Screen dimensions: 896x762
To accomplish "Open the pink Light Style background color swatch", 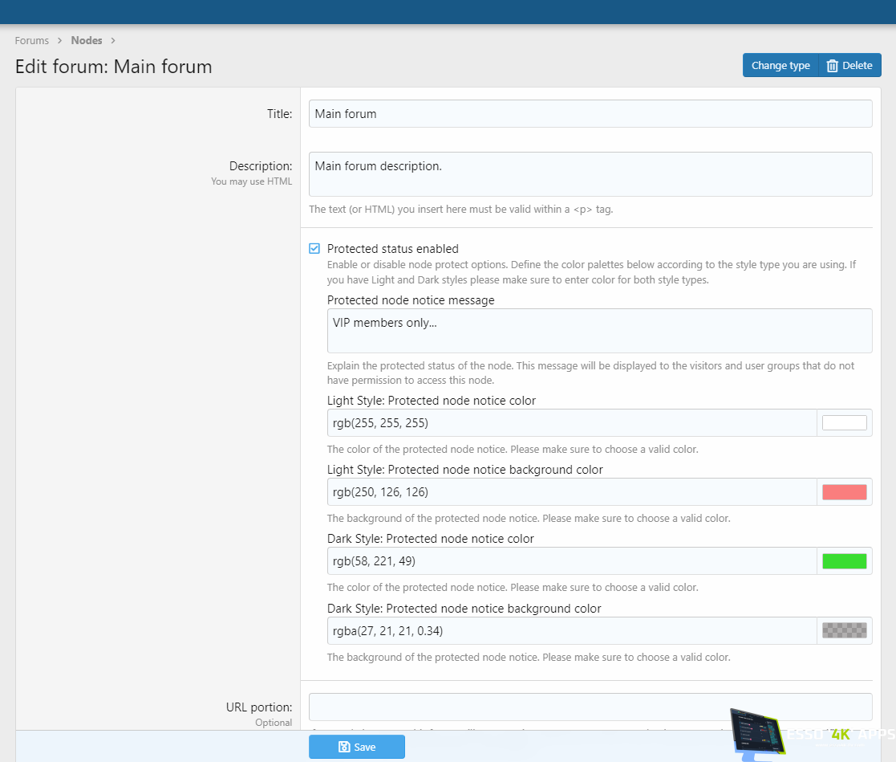I will (844, 492).
